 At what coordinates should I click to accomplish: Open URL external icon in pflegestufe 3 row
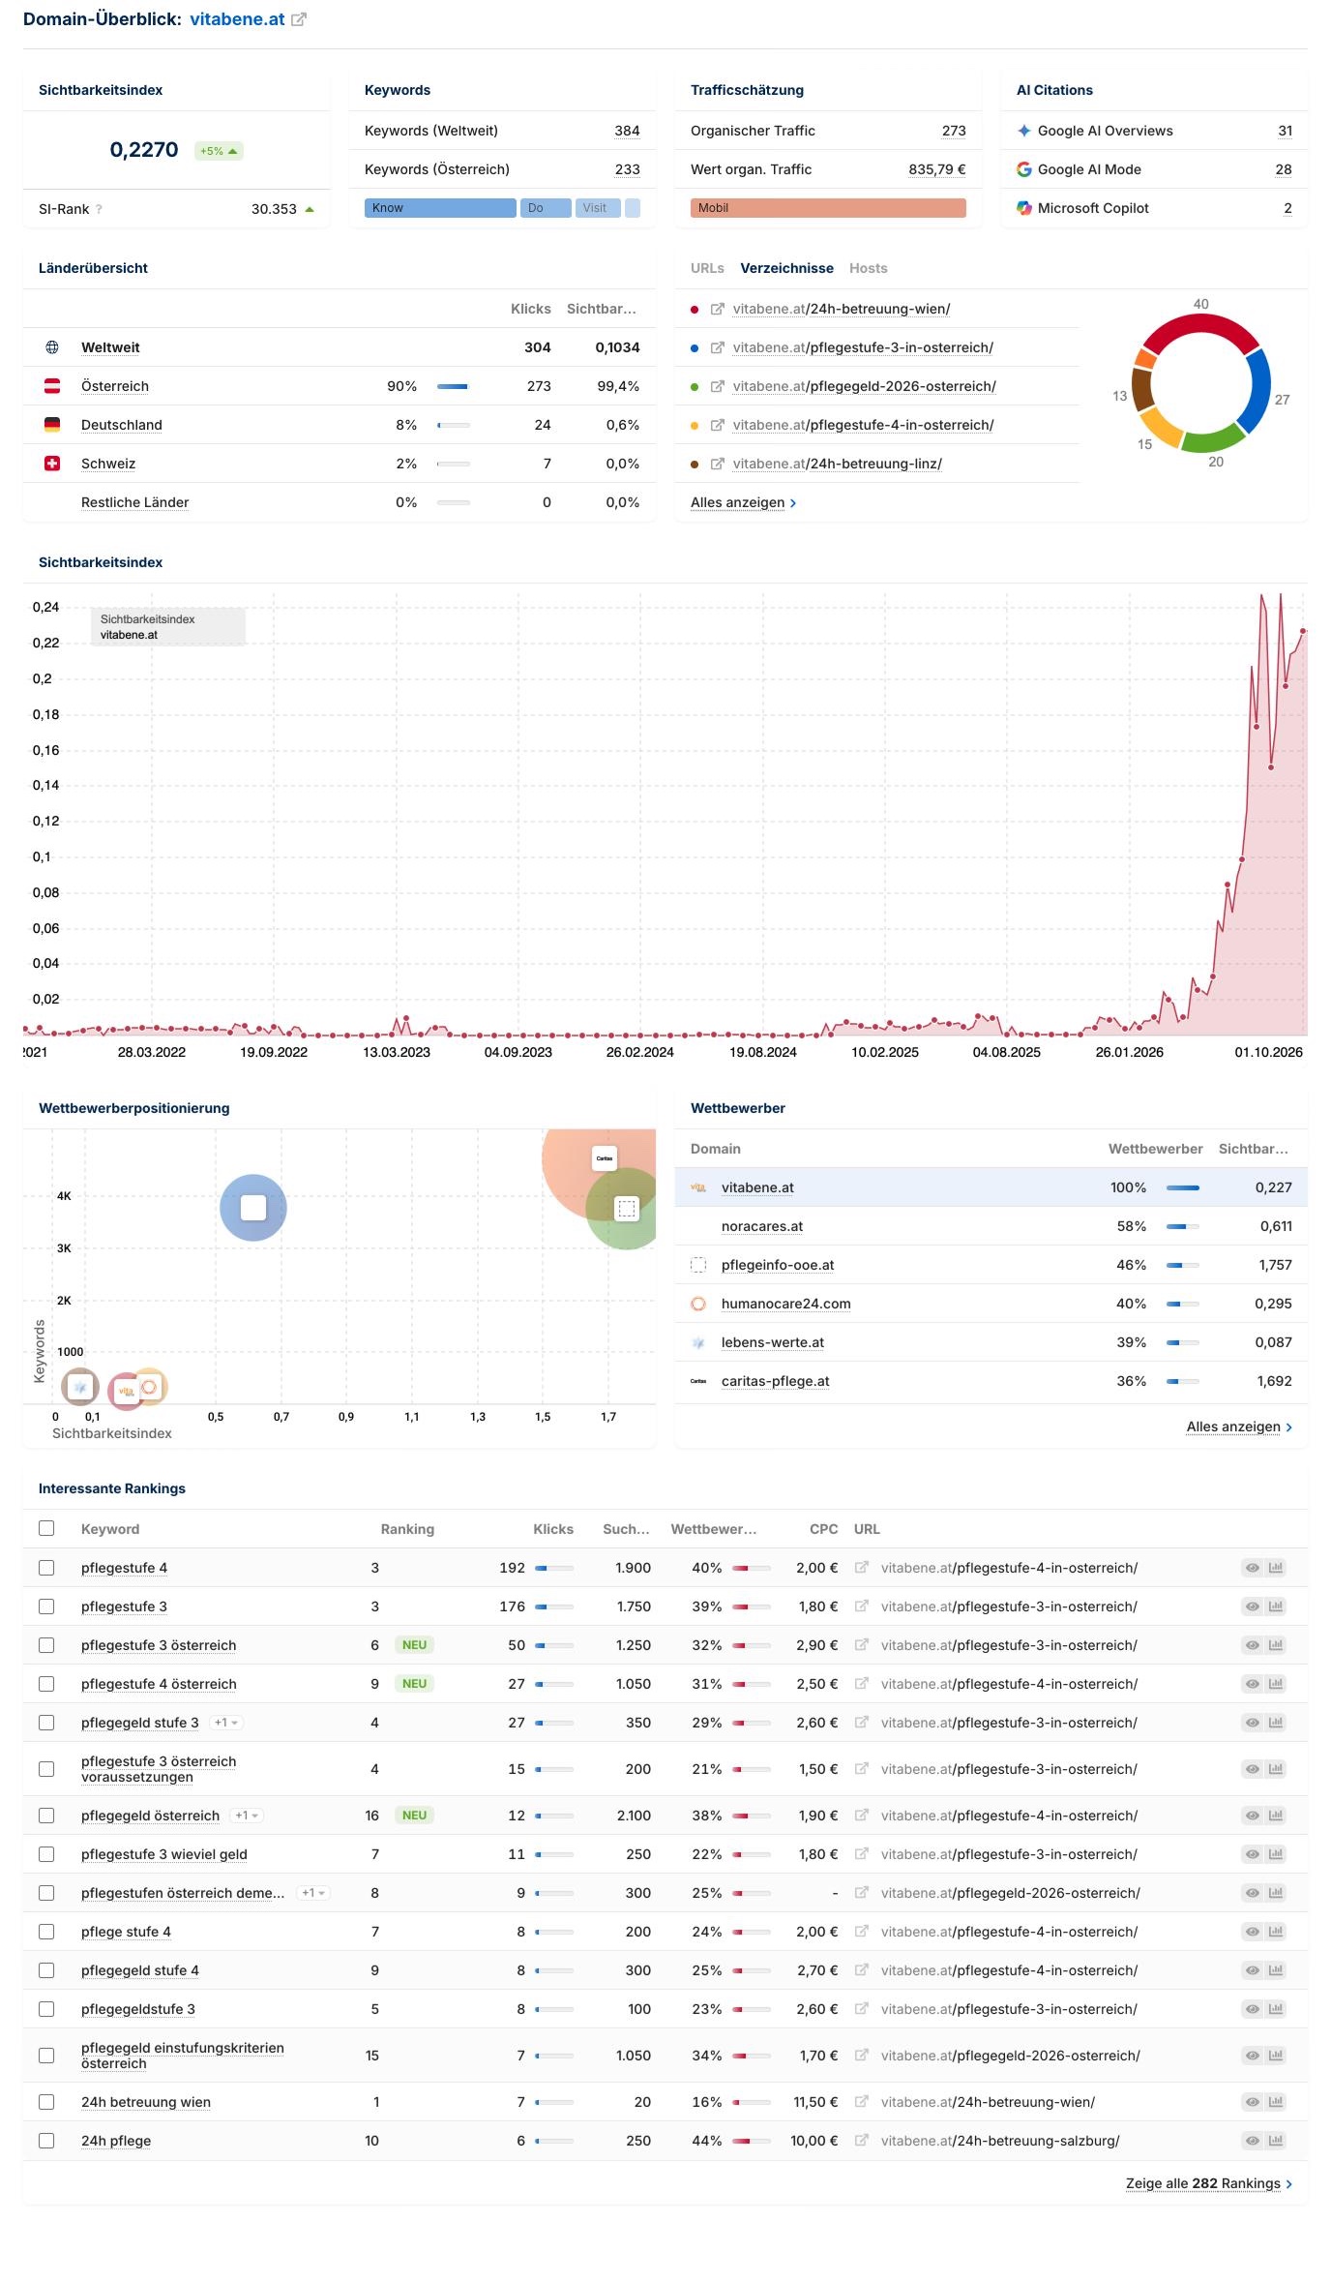[x=862, y=1606]
